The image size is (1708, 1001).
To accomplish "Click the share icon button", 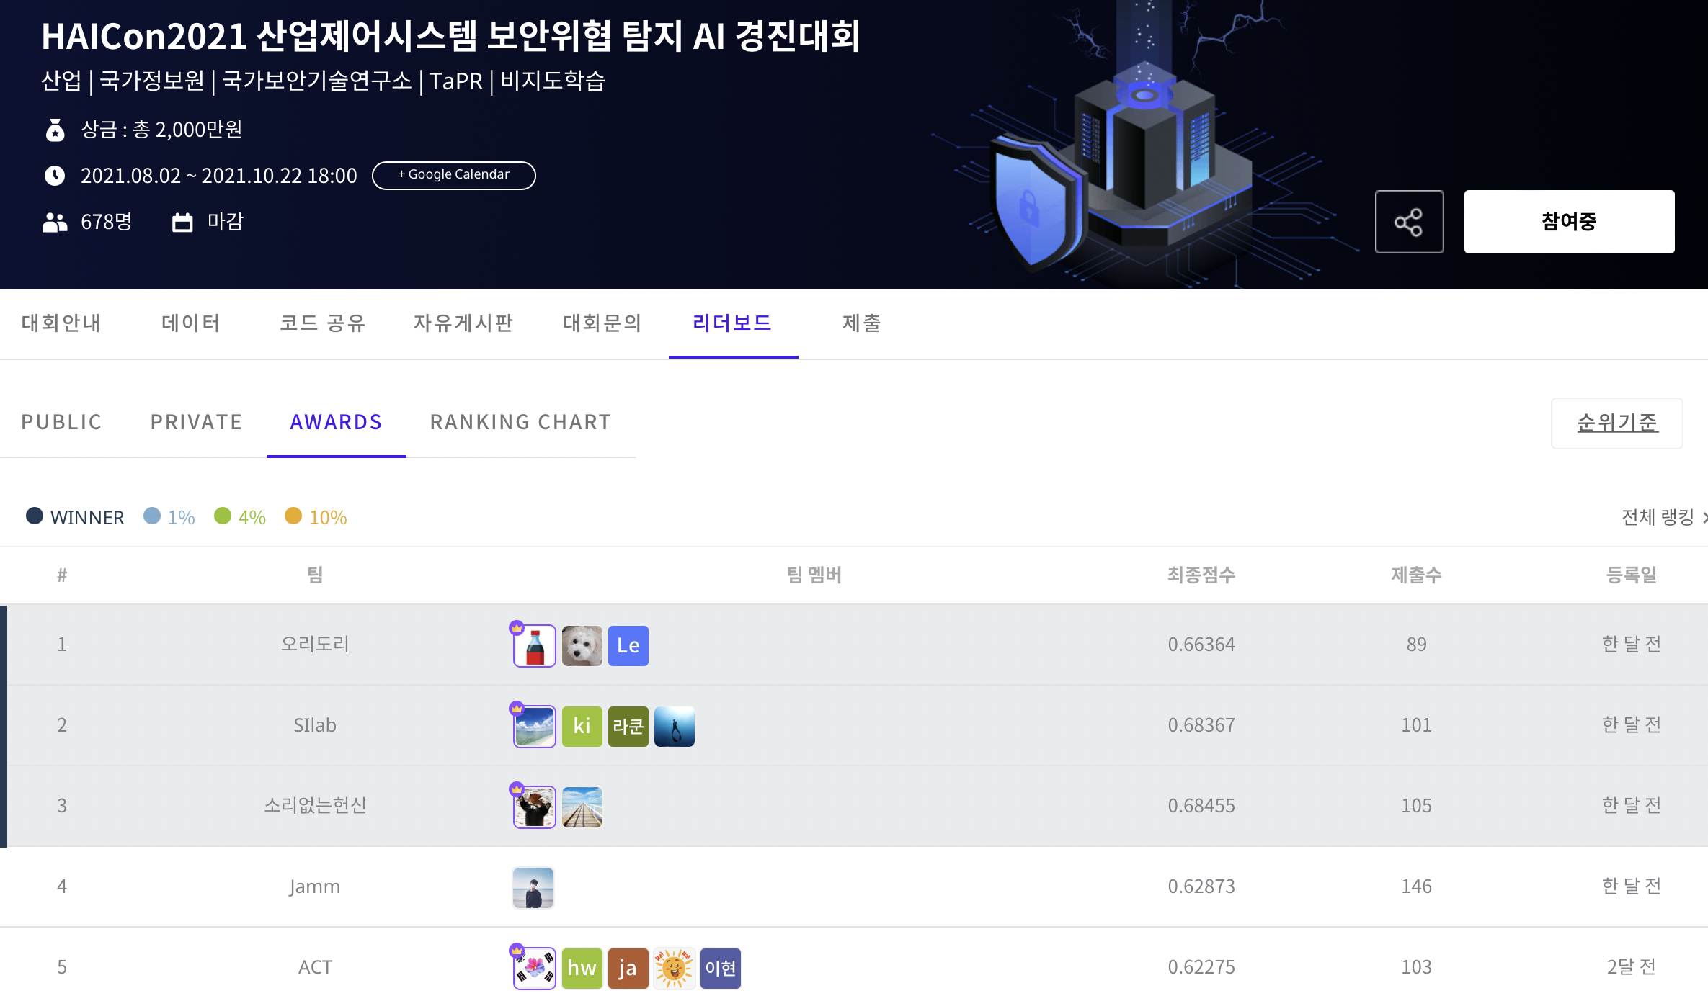I will click(1408, 222).
